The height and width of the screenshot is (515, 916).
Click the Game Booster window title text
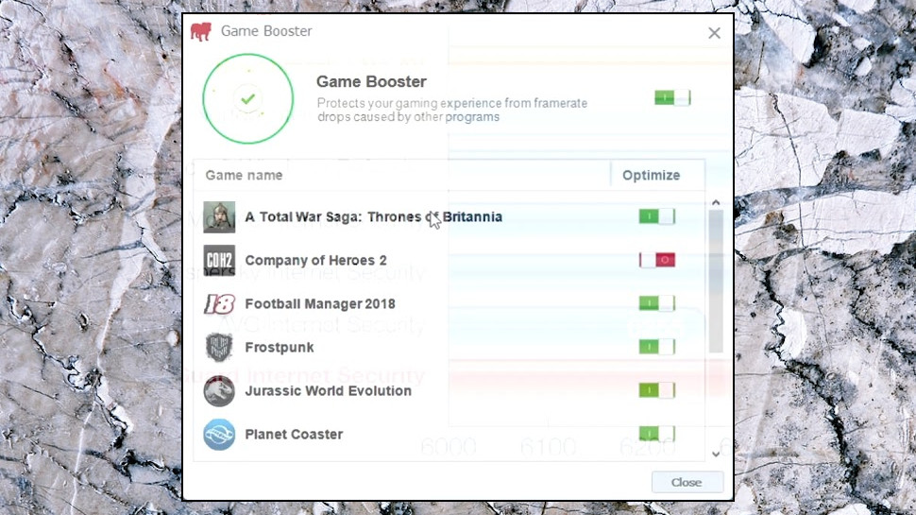pyautogui.click(x=266, y=31)
